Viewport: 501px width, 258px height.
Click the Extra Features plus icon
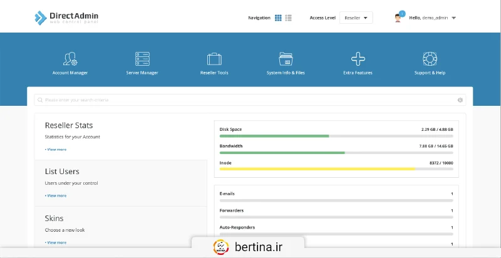tap(358, 59)
